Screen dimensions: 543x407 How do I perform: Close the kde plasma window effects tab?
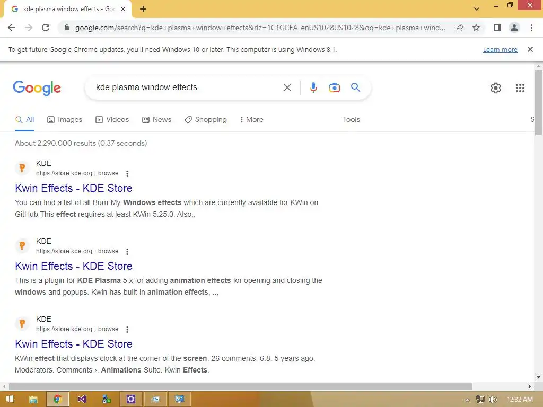tap(123, 9)
